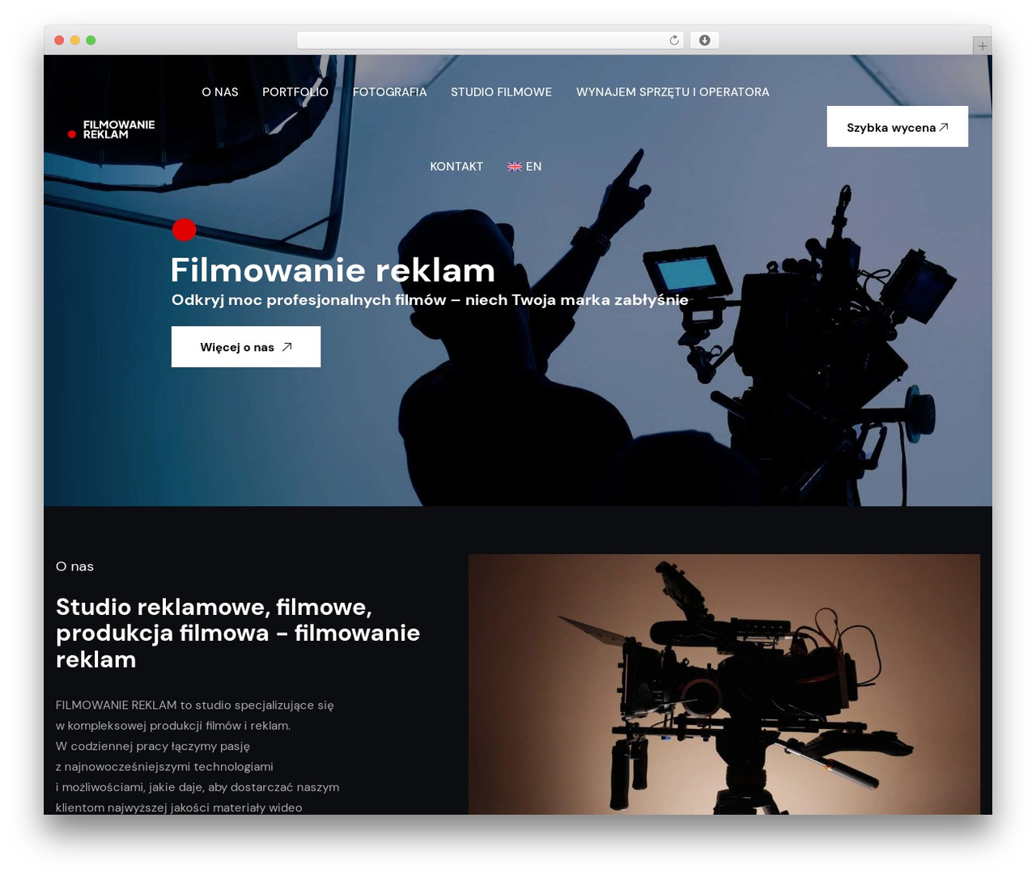The width and height of the screenshot is (1036, 877).
Task: Click the 'Filmowanie reklam' hero heading
Action: click(333, 270)
